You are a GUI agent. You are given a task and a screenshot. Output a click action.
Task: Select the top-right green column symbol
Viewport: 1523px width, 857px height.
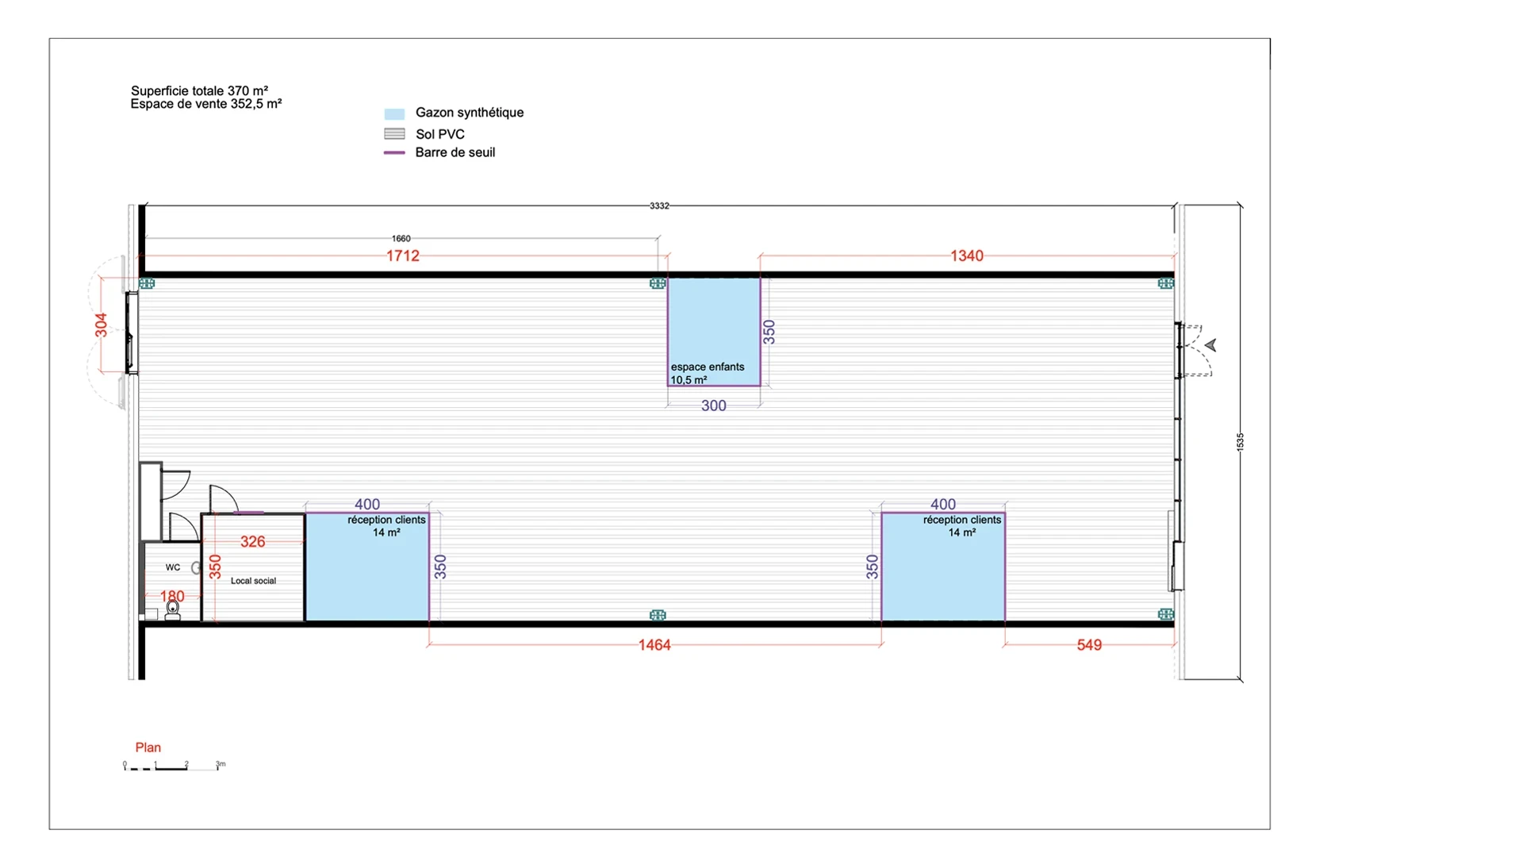coord(1165,283)
